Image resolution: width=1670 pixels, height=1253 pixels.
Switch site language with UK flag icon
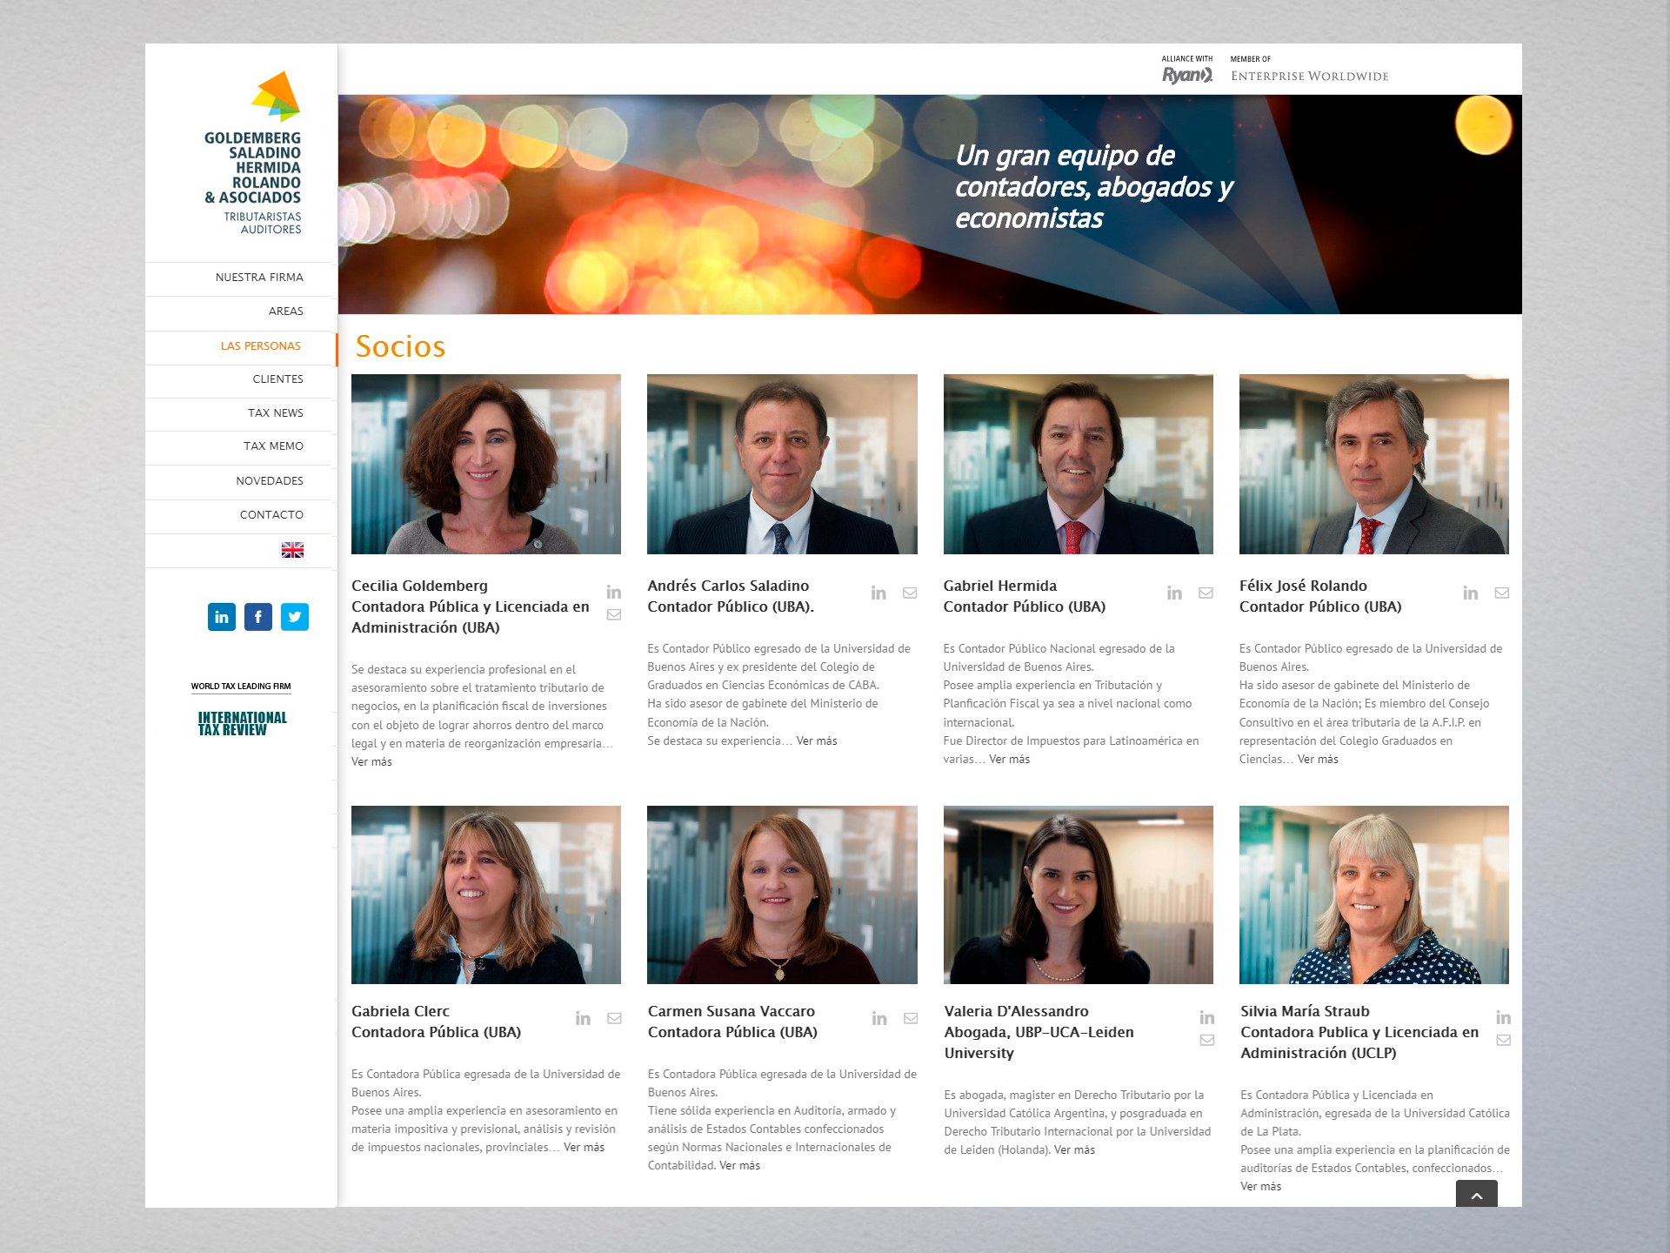292,550
